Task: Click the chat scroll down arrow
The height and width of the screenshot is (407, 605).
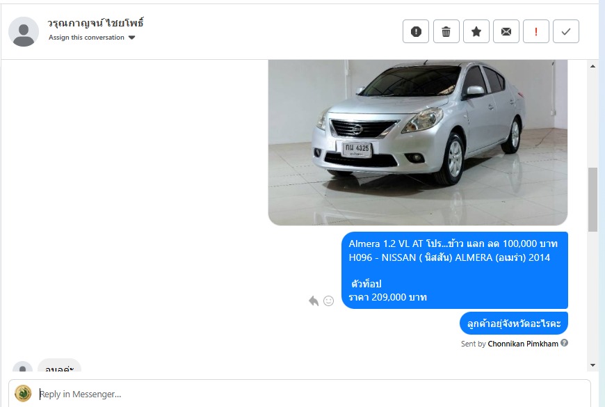Action: point(592,365)
